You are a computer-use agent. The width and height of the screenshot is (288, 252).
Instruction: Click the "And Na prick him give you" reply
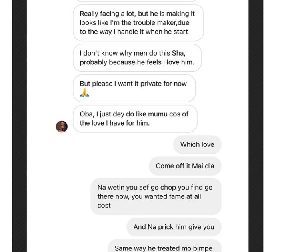[174, 227]
